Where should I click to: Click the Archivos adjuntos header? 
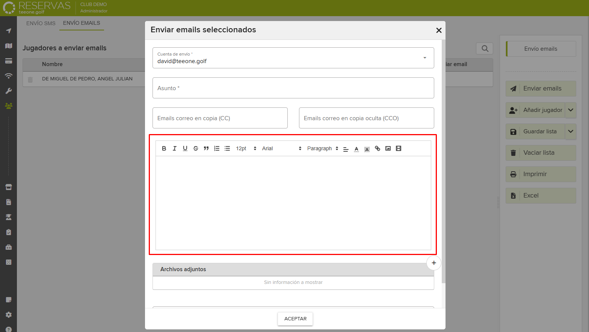293,269
